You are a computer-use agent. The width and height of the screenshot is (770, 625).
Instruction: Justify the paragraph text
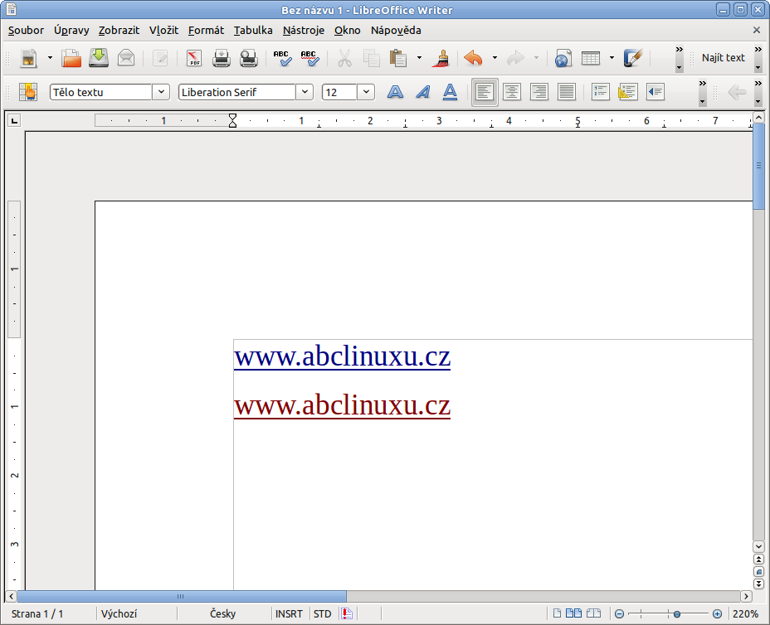567,92
